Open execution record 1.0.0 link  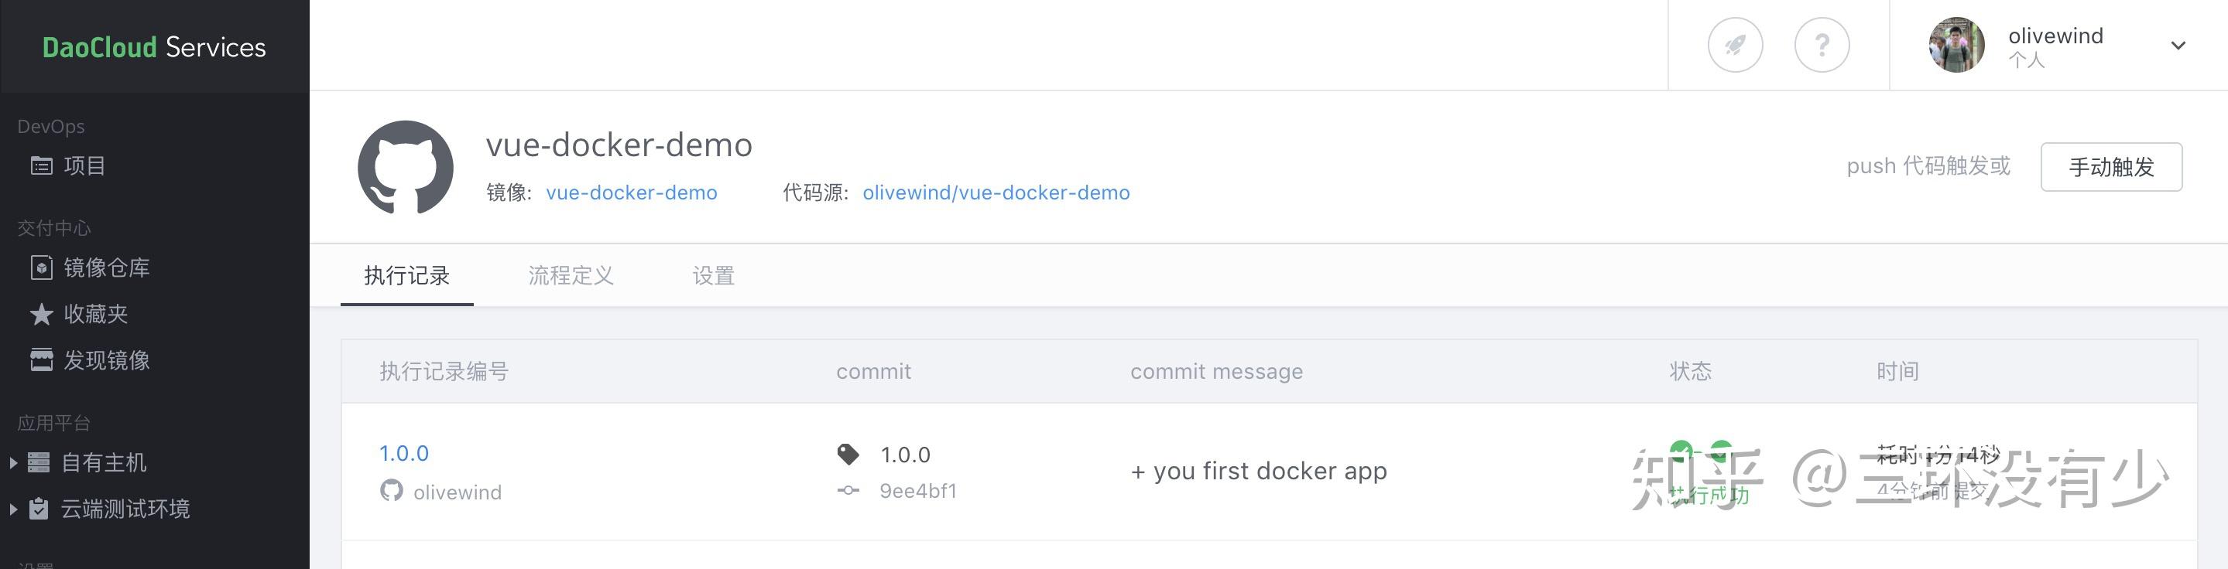[x=404, y=453]
